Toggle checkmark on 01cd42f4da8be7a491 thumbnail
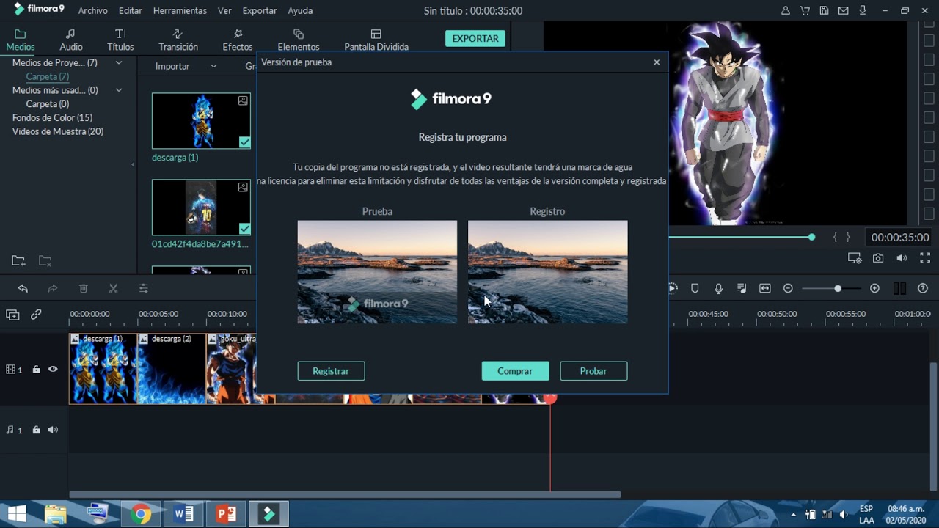The height and width of the screenshot is (528, 939). pos(244,229)
